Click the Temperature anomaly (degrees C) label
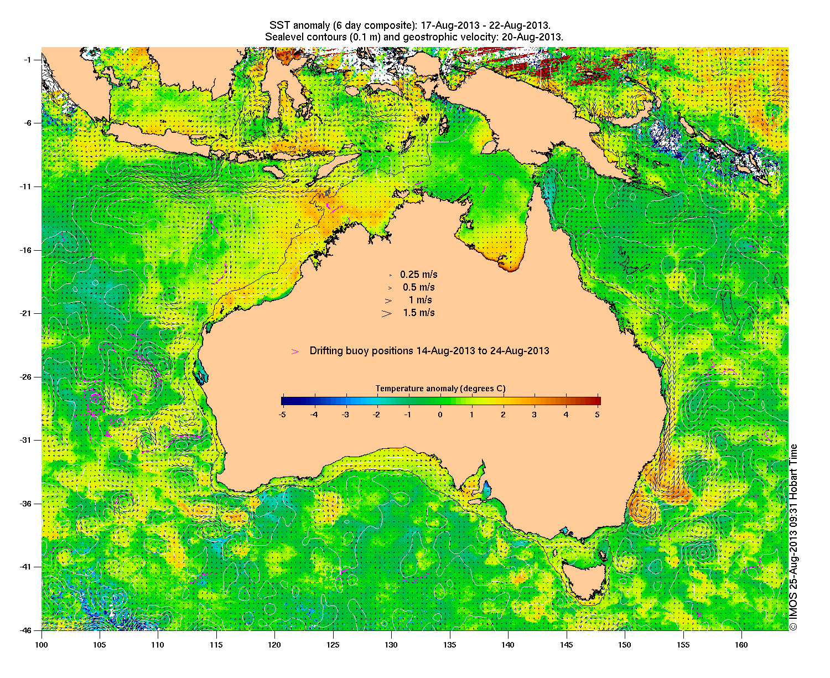Viewport: 830px width, 678px height. pyautogui.click(x=440, y=389)
